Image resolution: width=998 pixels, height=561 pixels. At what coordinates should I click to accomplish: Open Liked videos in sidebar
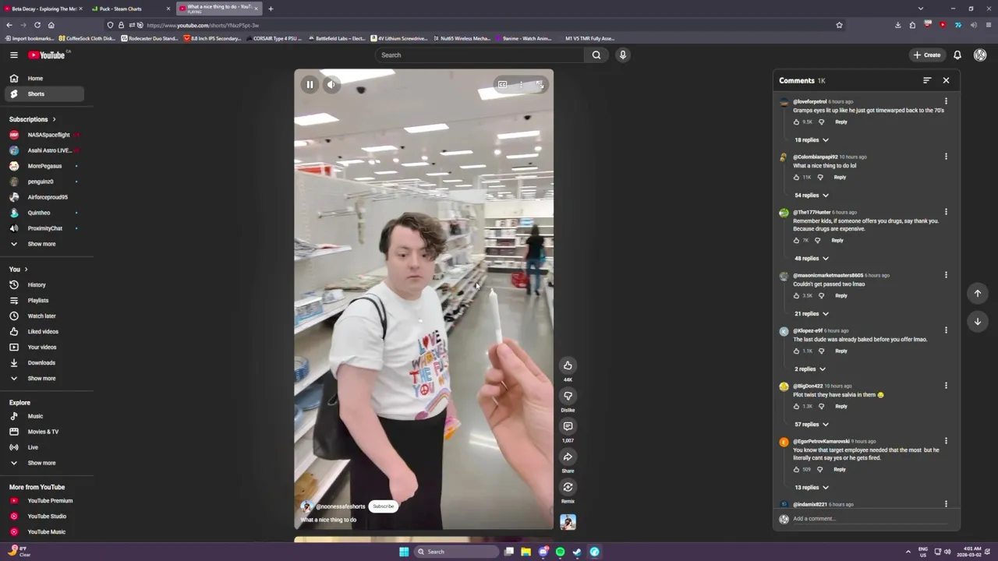[43, 331]
